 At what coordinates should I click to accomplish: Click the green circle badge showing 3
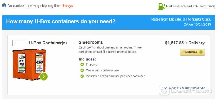click(x=44, y=76)
